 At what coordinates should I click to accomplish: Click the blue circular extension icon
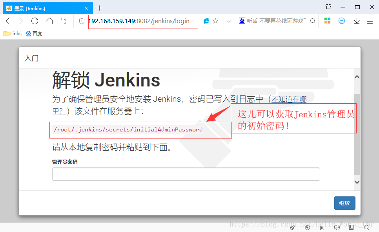342,21
